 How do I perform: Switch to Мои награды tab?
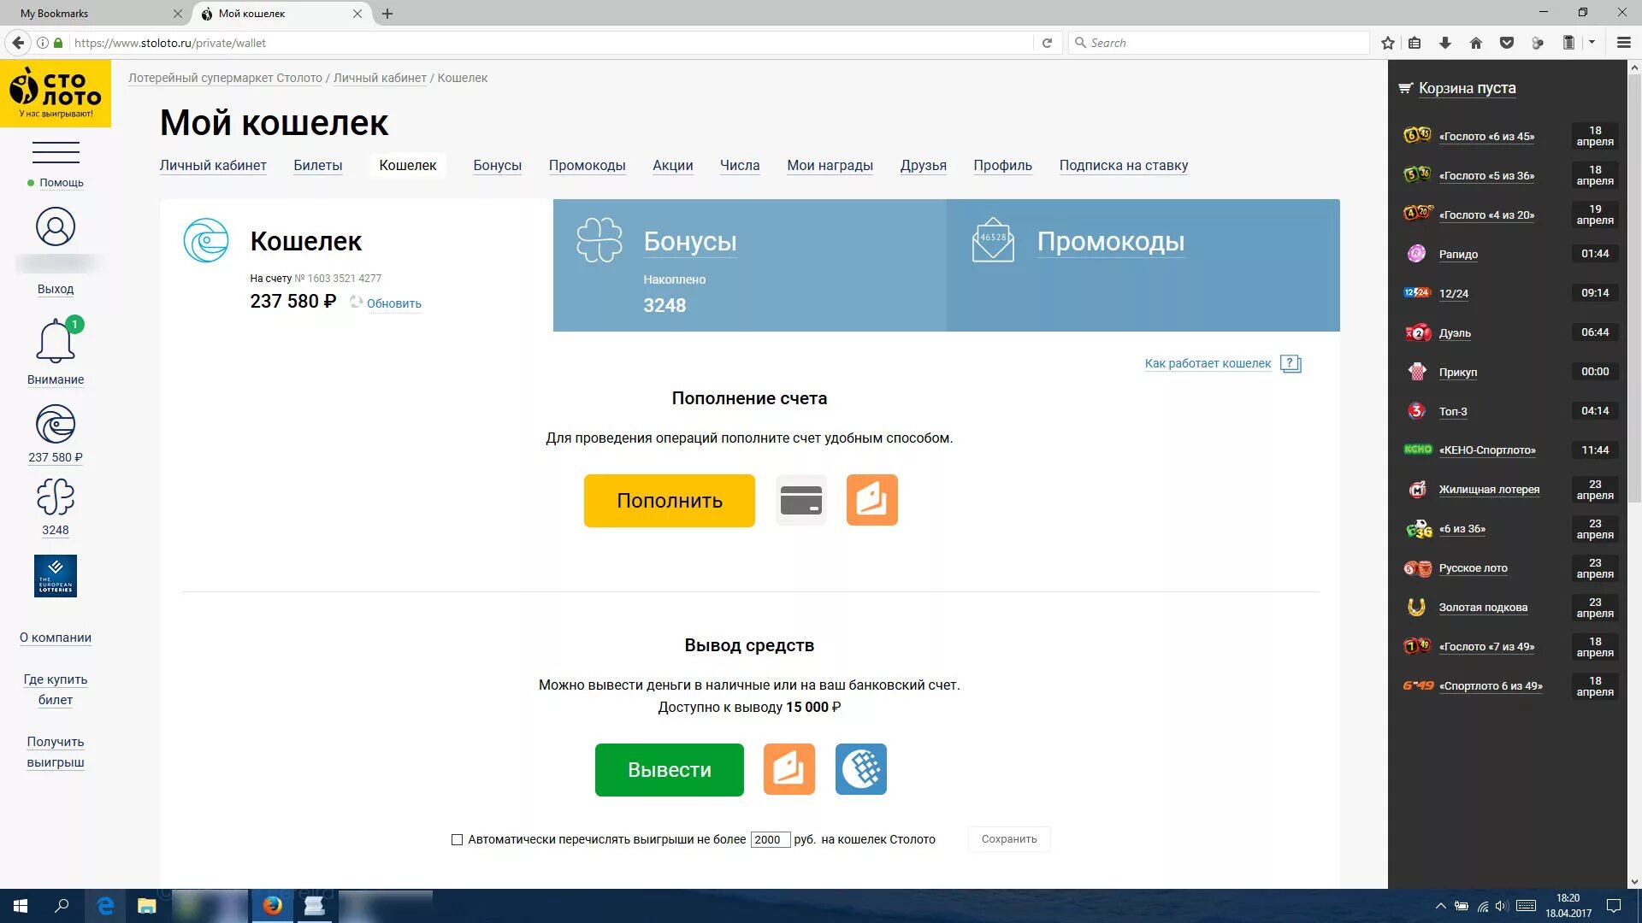click(x=830, y=166)
